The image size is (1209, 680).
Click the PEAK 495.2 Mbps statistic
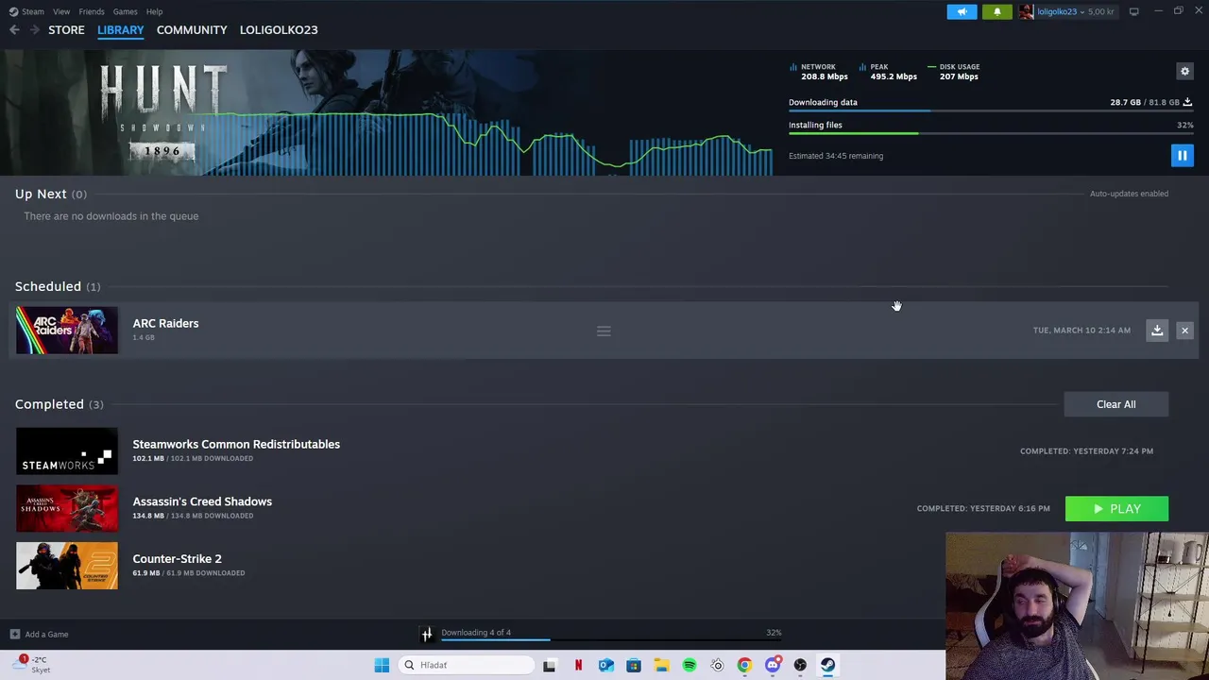click(888, 72)
